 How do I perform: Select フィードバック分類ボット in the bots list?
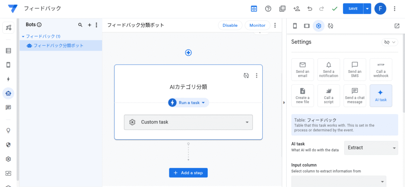(x=59, y=46)
